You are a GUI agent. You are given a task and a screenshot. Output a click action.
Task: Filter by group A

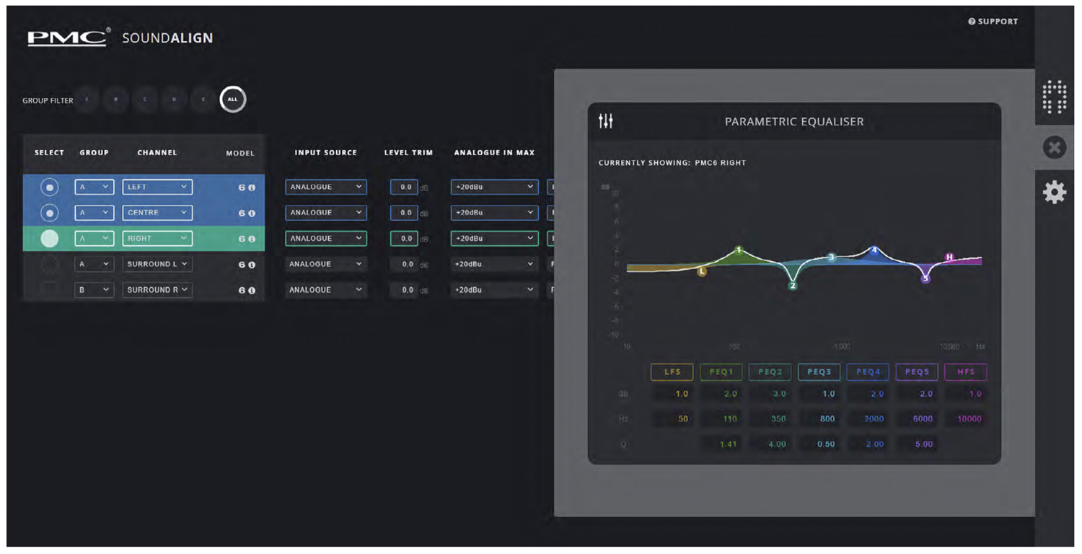tap(87, 100)
